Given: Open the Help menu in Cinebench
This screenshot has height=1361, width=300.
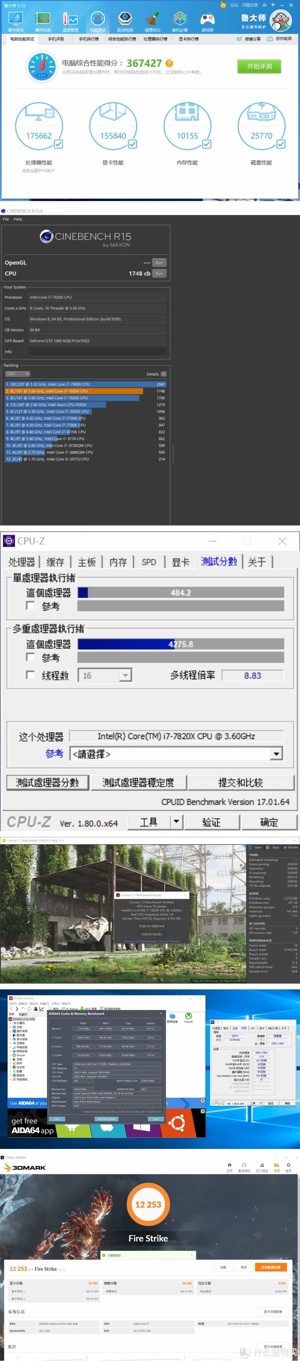Looking at the screenshot, I should (18, 219).
